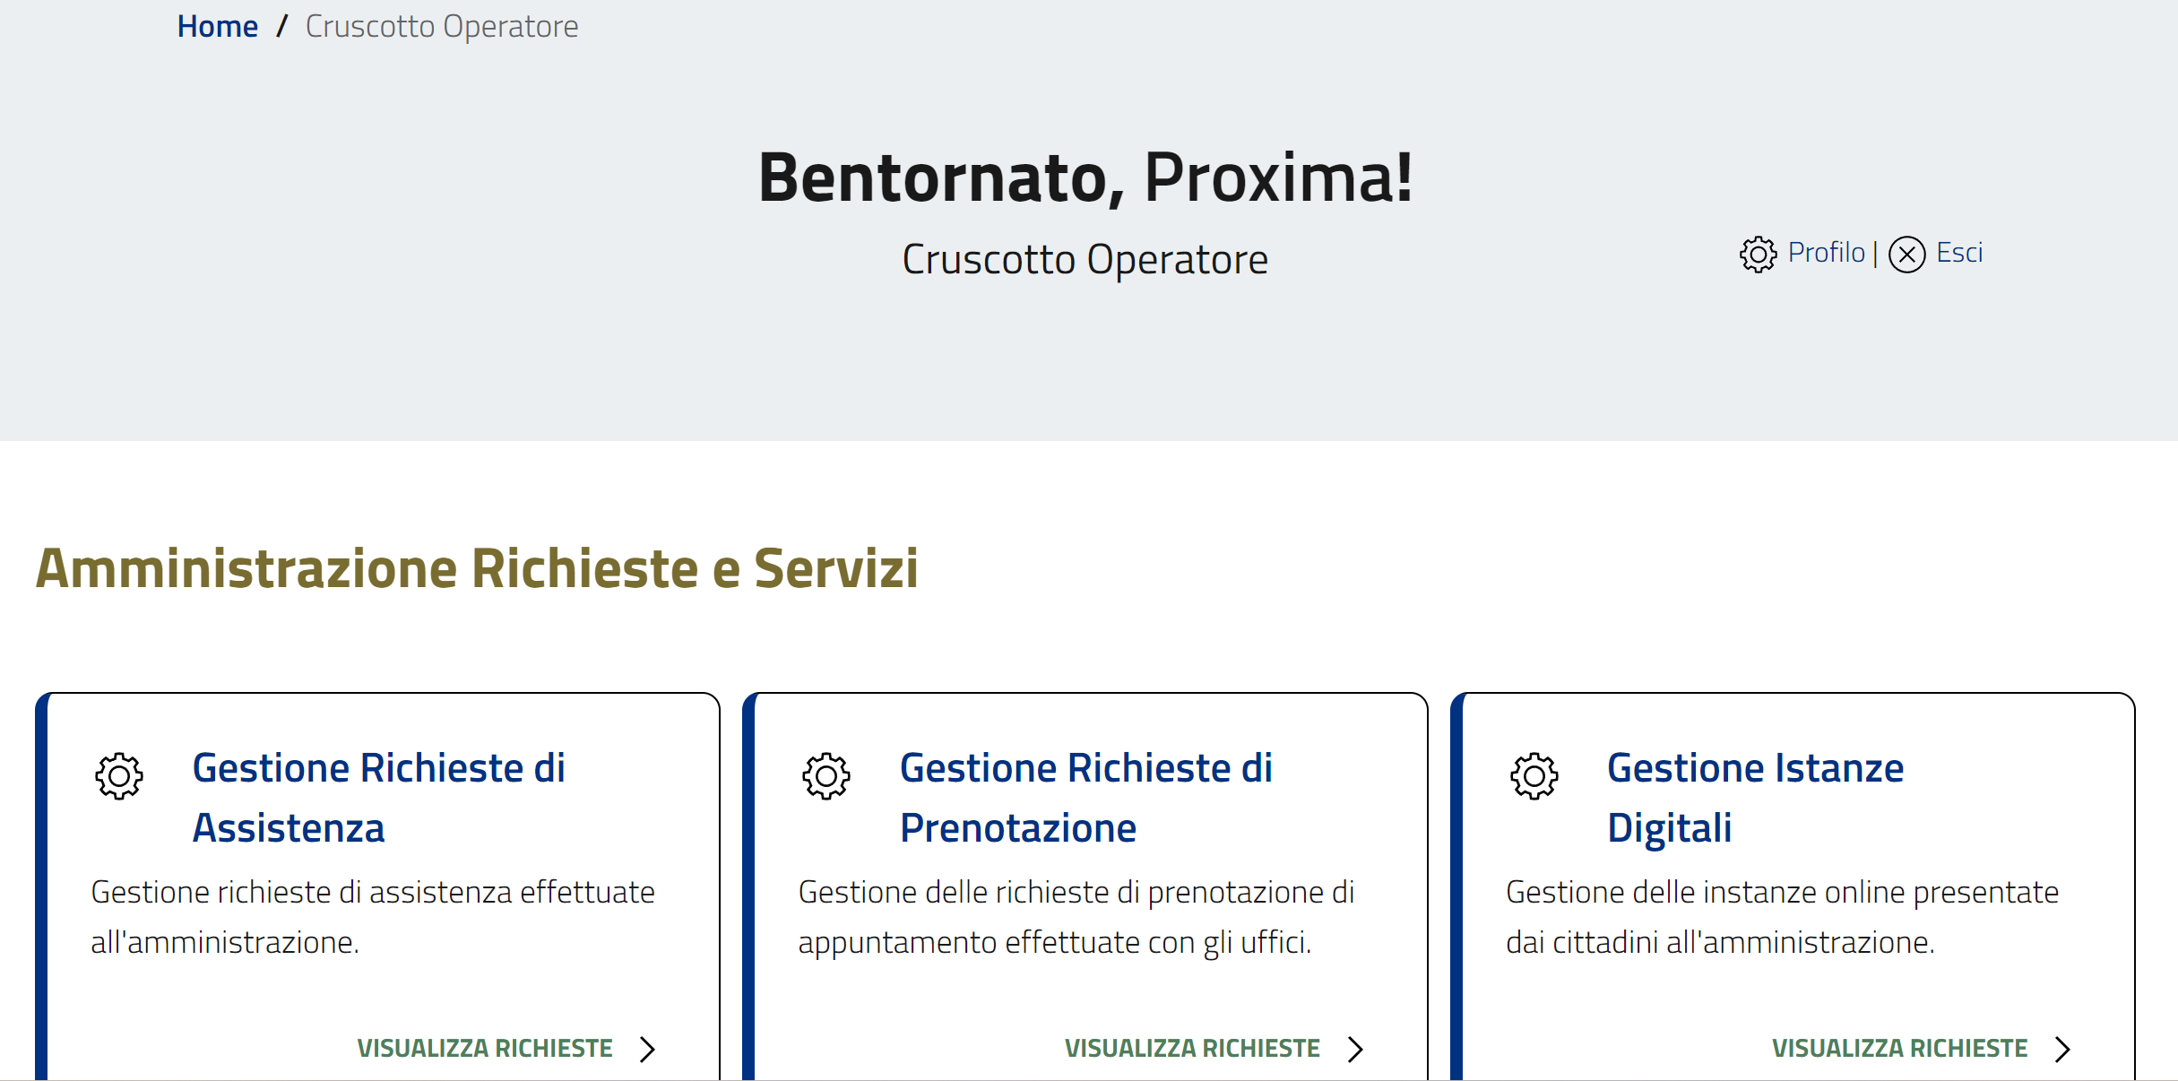Click the Profilo gear icon

tap(1758, 255)
